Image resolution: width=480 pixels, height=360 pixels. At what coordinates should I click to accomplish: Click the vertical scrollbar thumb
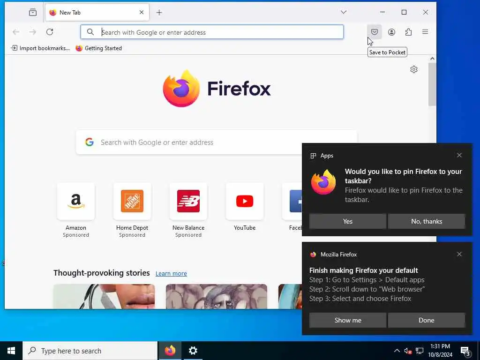(x=432, y=84)
